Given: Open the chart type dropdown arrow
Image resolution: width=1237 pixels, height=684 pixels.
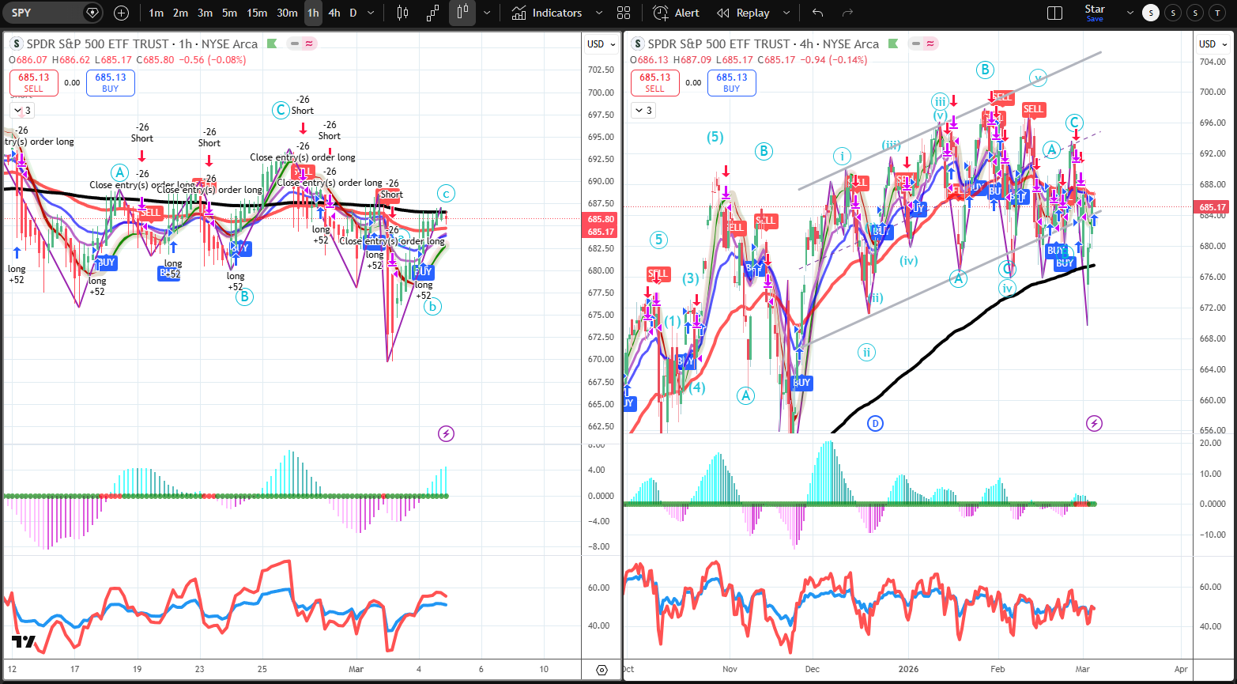Looking at the screenshot, I should click(x=486, y=13).
